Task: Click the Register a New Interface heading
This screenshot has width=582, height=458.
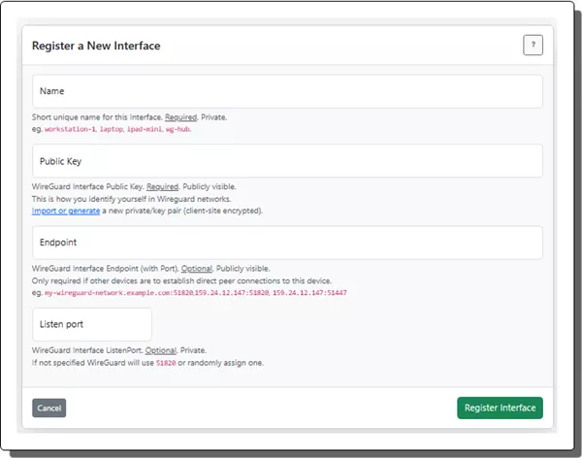Action: (x=96, y=46)
